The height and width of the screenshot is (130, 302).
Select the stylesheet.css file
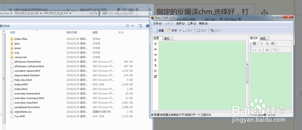(x=23, y=112)
